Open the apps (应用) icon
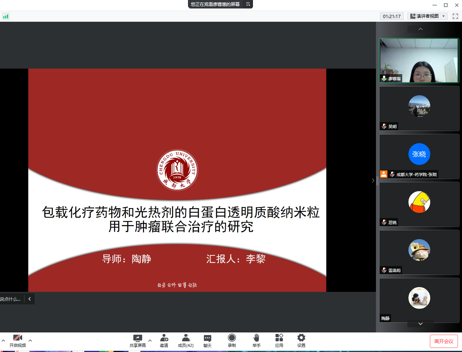 [x=279, y=341]
